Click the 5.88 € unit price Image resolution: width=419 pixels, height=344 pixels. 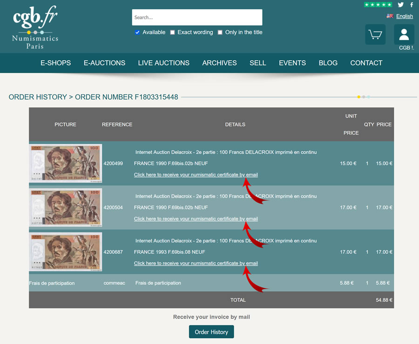pyautogui.click(x=346, y=283)
